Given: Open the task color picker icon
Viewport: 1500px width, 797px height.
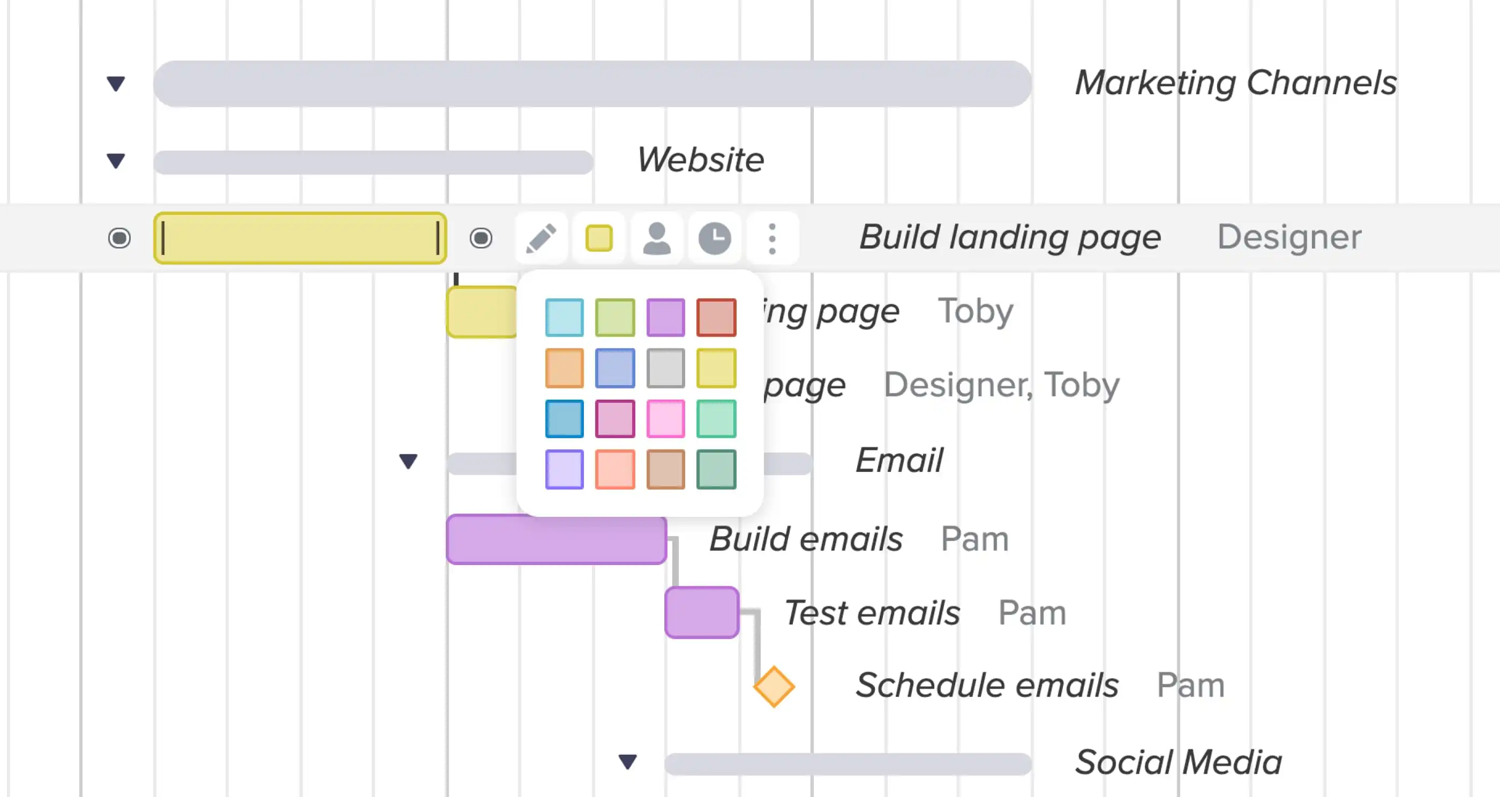Looking at the screenshot, I should (599, 237).
